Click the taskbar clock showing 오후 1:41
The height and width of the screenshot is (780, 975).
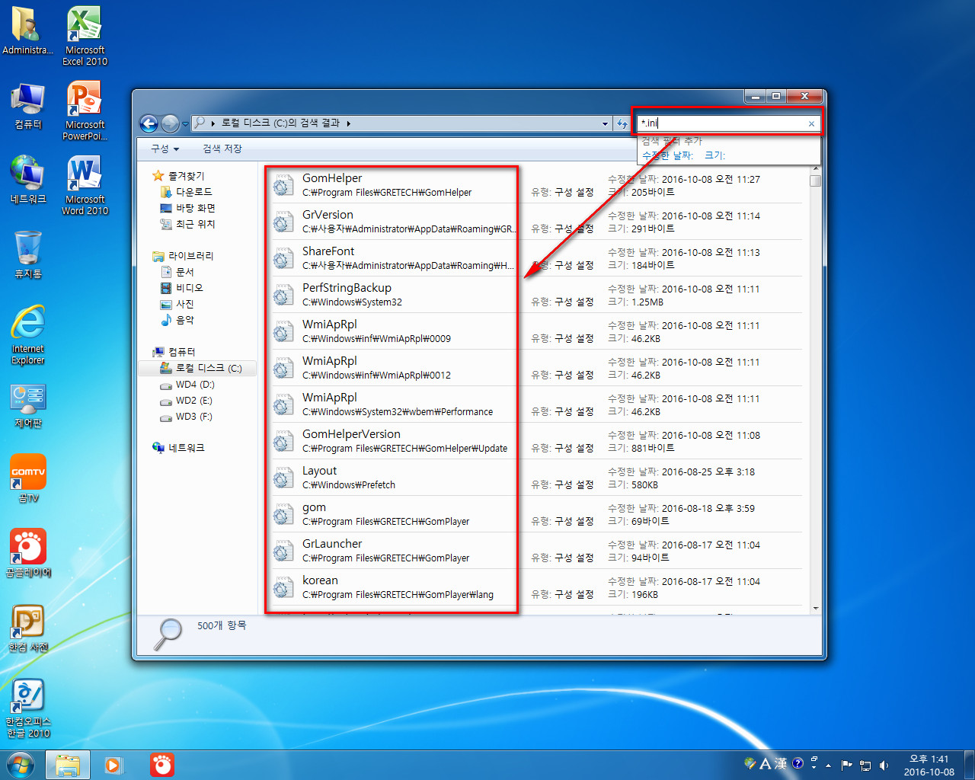[x=929, y=765]
